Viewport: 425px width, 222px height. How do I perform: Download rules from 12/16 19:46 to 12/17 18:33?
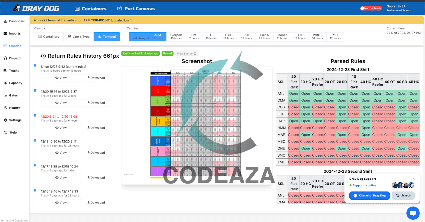96,203
